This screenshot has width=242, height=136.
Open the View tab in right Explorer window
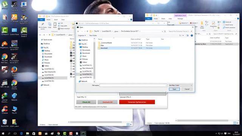[170, 19]
